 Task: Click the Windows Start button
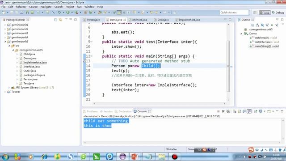pyautogui.click(x=5, y=157)
